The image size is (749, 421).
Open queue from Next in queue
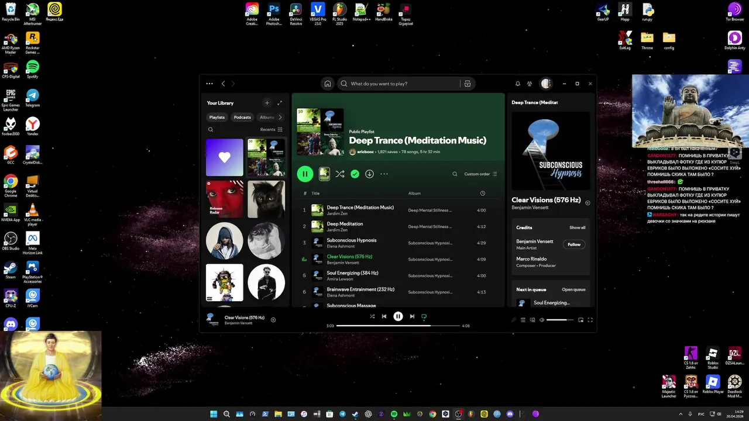[573, 289]
